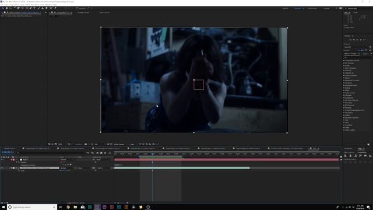The image size is (373, 210).
Task: Open the Render Queue tab
Action: tap(9, 148)
